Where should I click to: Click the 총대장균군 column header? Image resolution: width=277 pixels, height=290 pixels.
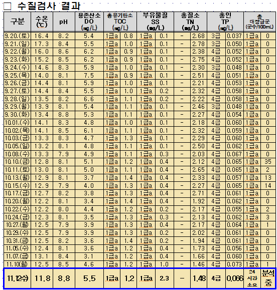tap(259, 22)
